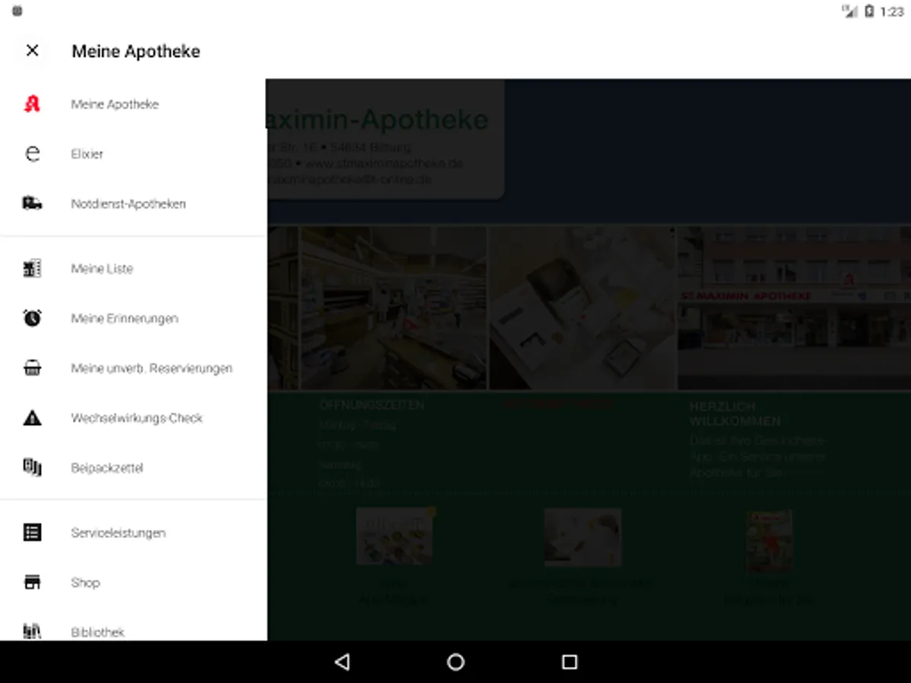The image size is (911, 683).
Task: Click the pharmacy interior shelves photo
Action: tap(394, 307)
